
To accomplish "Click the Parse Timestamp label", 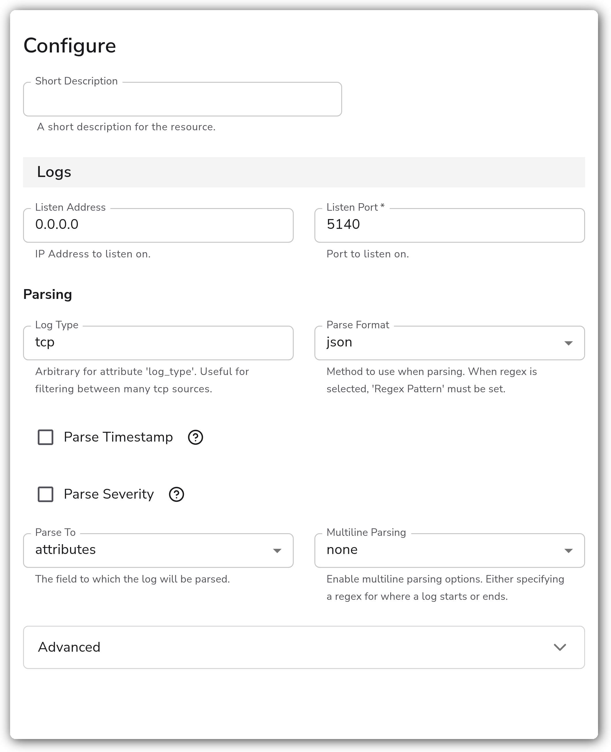I will pos(118,438).
